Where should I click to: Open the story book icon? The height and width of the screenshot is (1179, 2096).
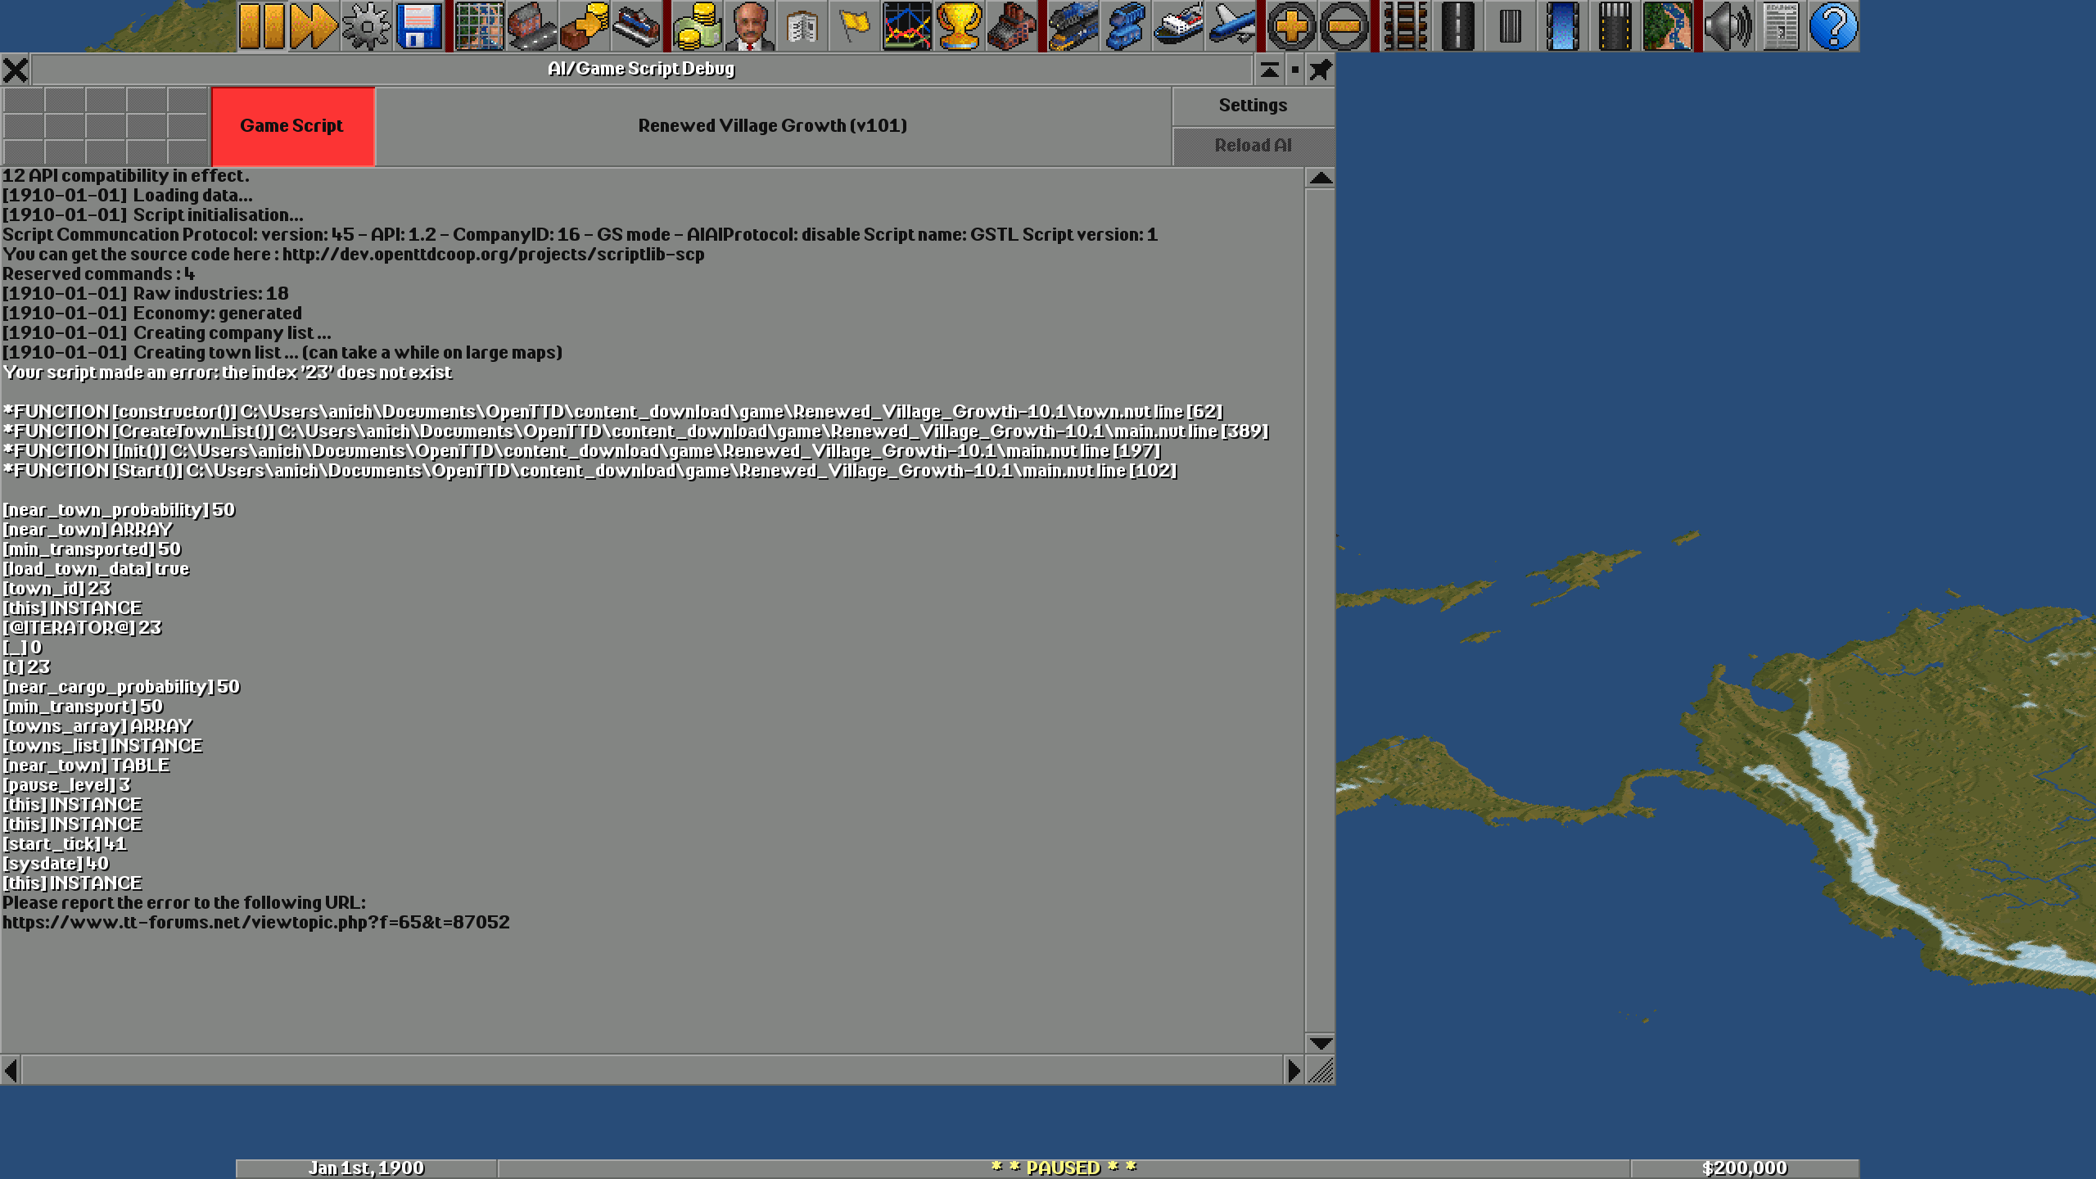click(x=802, y=26)
